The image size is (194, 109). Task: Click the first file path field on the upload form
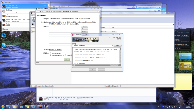65,27
